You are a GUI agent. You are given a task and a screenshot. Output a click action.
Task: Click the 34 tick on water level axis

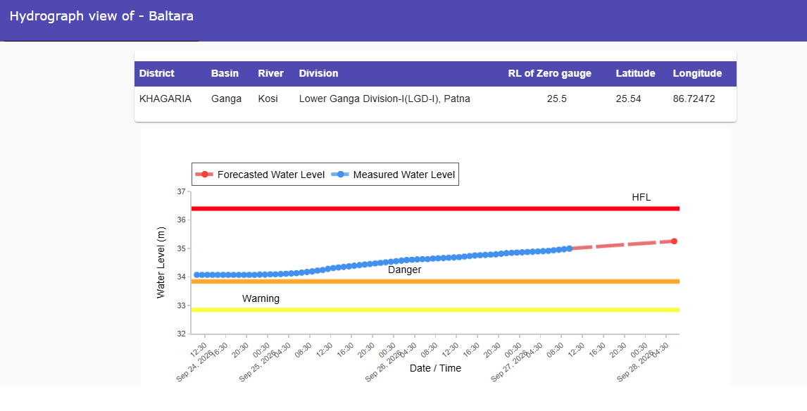[x=181, y=277]
